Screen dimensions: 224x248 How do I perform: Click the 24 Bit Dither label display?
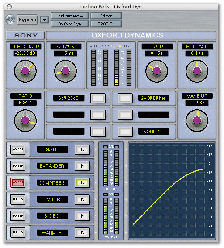click(153, 98)
